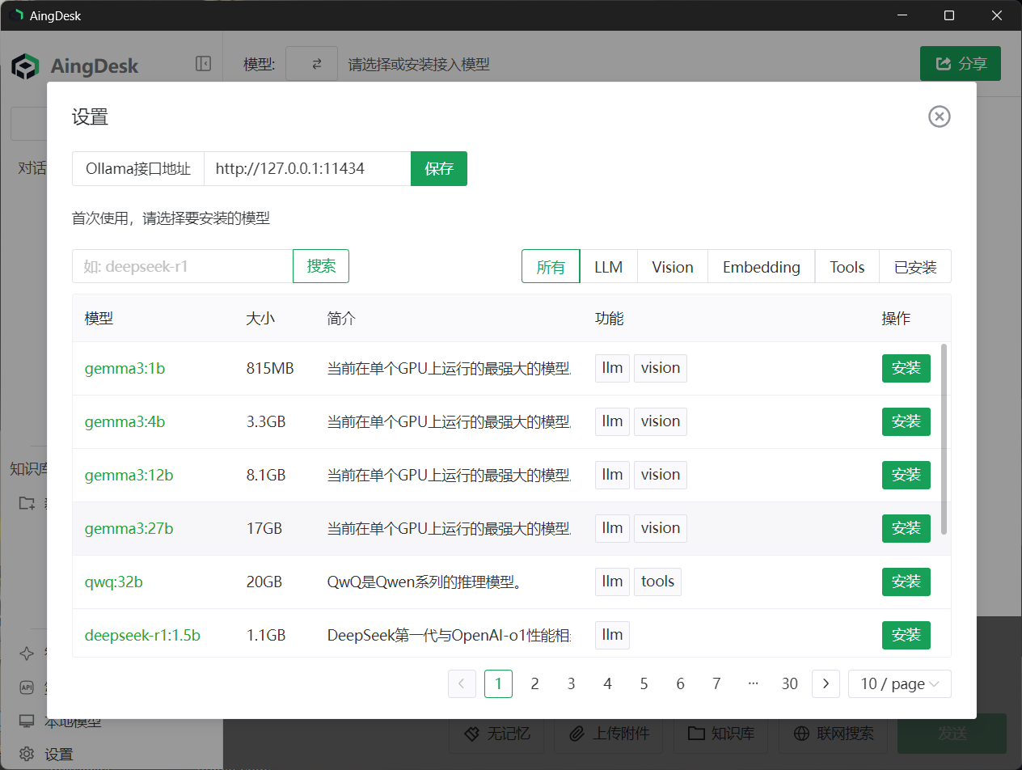Expand hidden pages via the ellipsis

pyautogui.click(x=753, y=683)
